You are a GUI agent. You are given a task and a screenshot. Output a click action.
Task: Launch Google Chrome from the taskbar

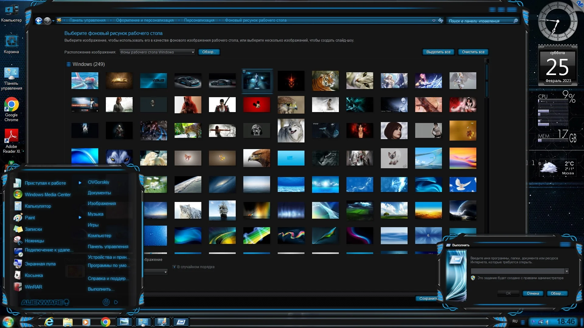click(x=105, y=322)
